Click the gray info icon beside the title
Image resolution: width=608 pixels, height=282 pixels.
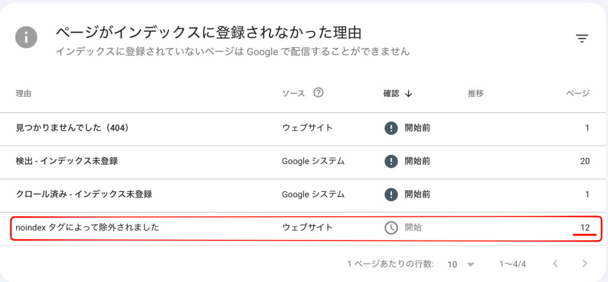[x=26, y=37]
